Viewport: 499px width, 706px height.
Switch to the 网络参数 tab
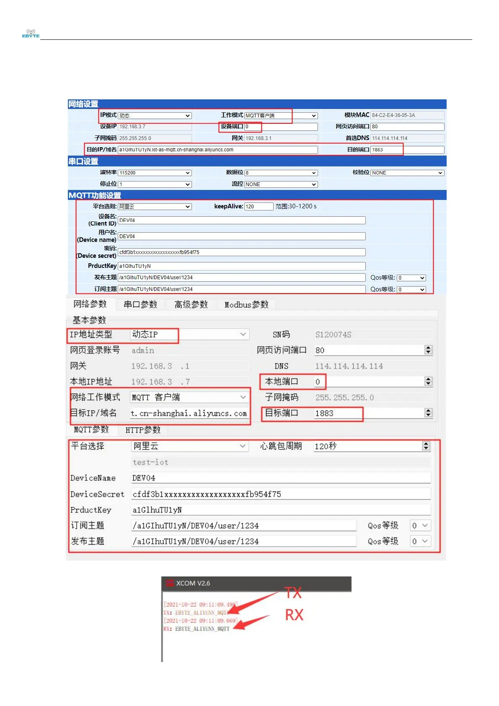tap(90, 304)
